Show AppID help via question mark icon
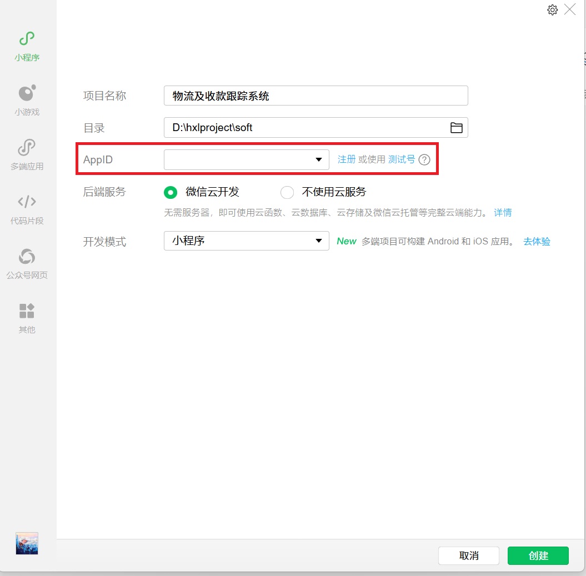 [x=424, y=159]
